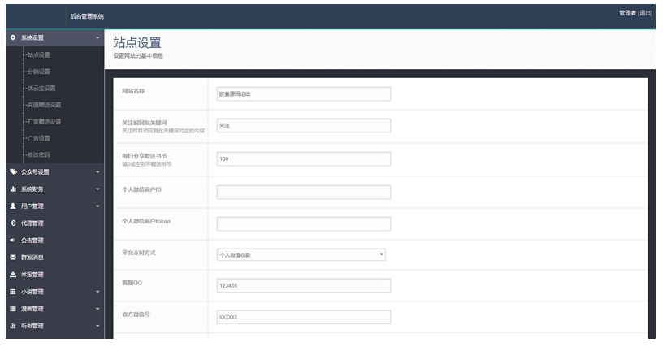Click the 网站名称 input field
This screenshot has height=347, width=663.
[303, 93]
